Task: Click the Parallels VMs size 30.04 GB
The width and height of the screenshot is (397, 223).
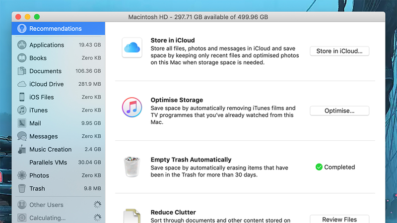Action: [89, 163]
